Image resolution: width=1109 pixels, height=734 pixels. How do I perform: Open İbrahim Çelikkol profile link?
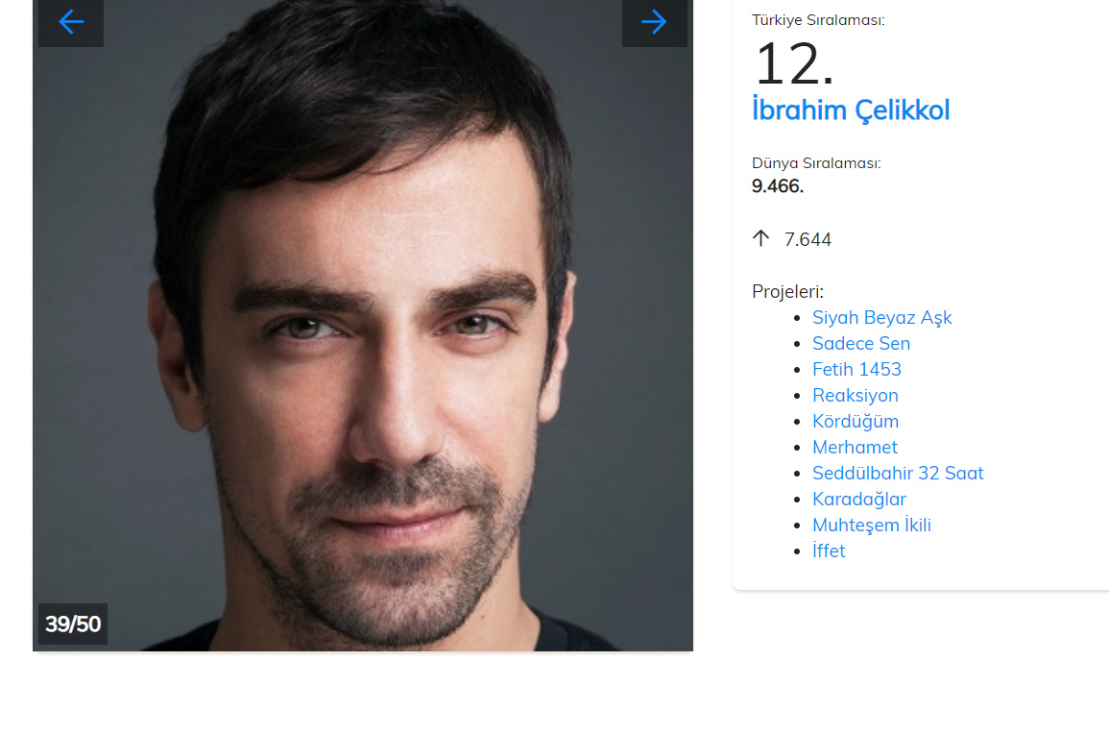850,110
